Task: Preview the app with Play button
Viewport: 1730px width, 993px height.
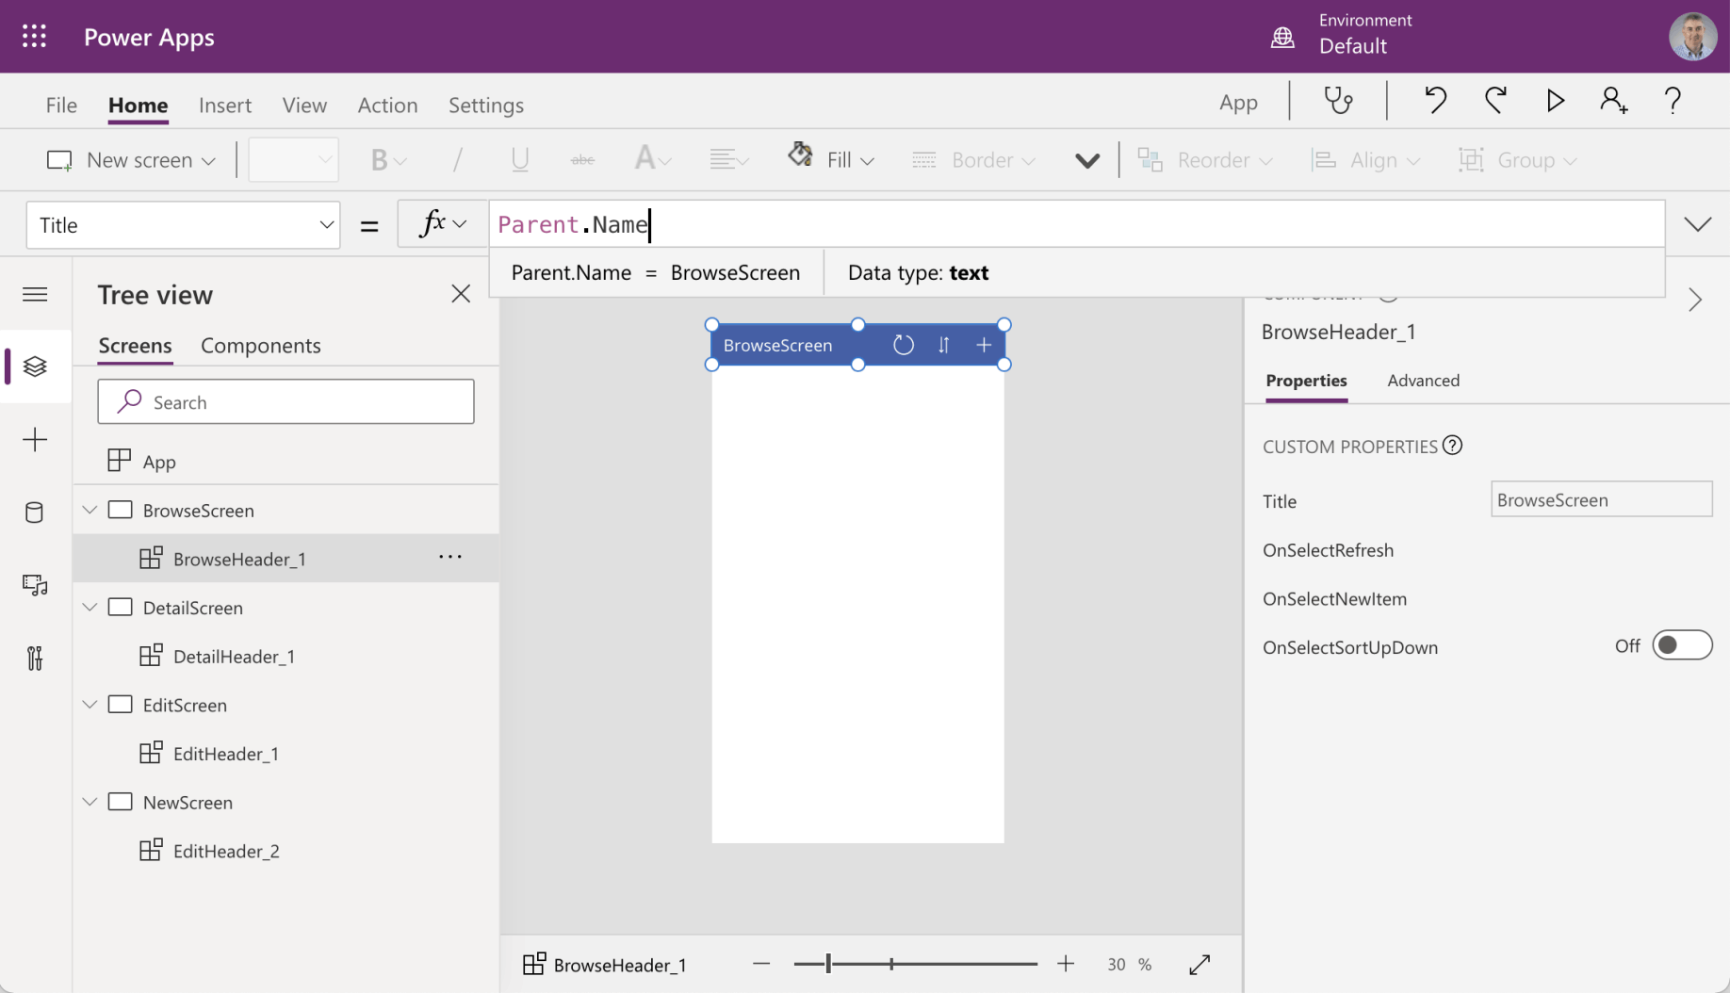Action: coord(1555,101)
